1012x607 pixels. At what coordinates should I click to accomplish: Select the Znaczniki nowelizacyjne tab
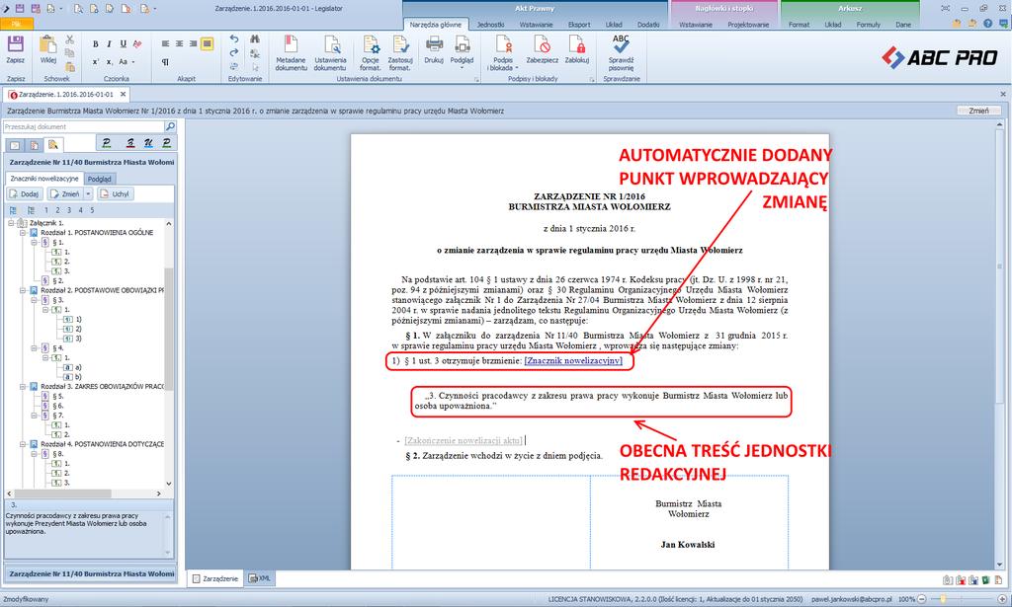[x=44, y=179]
